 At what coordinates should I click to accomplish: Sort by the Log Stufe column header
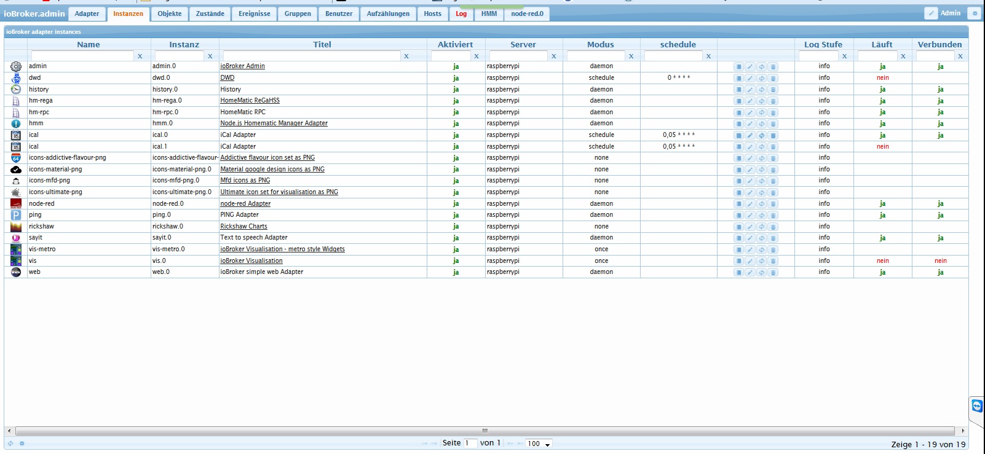point(823,44)
